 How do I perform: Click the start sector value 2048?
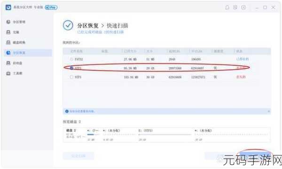172,59
